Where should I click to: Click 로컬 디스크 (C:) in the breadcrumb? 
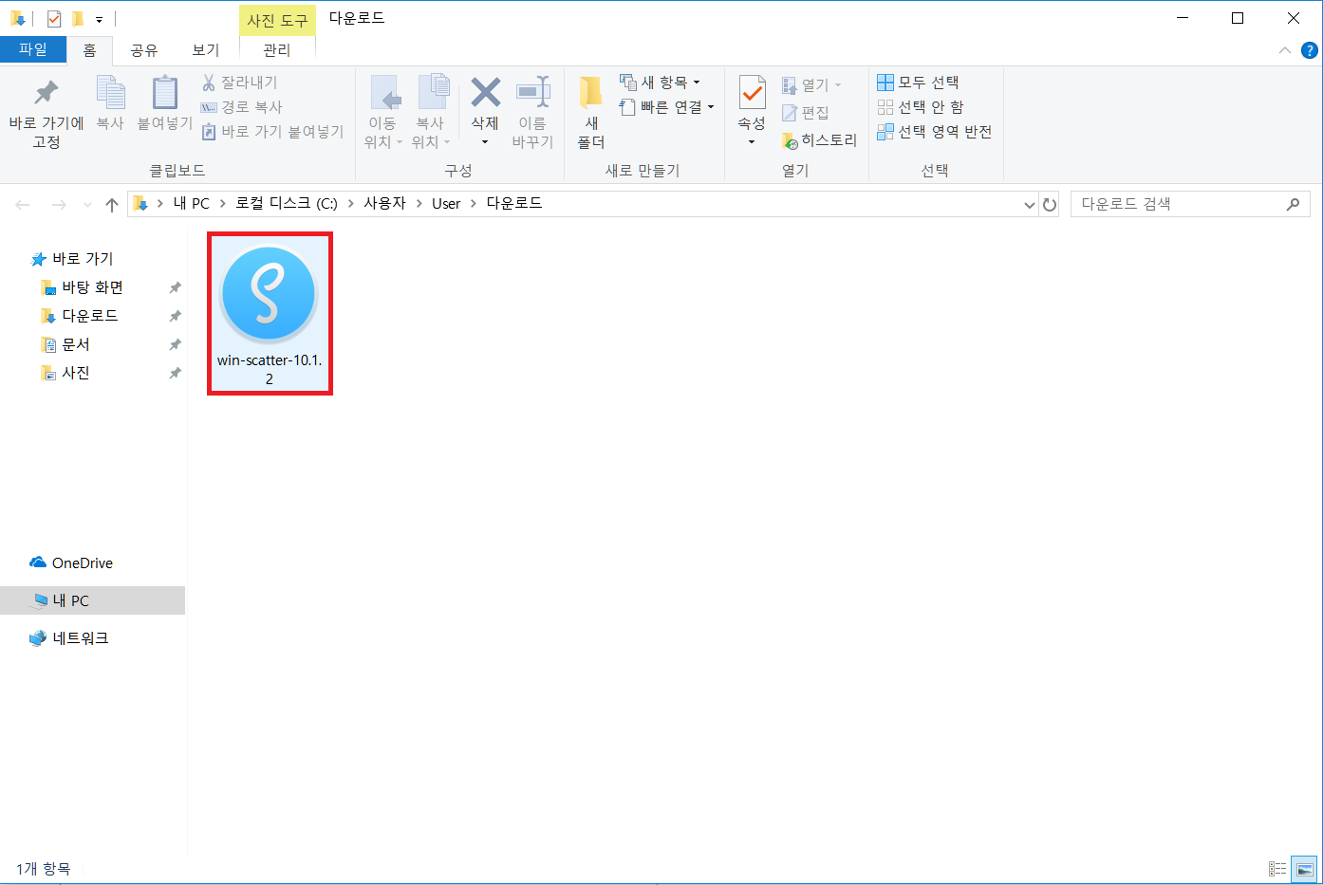[x=287, y=204]
